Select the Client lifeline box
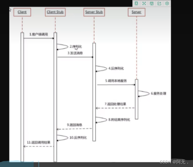This screenshot has height=167, width=193. pyautogui.click(x=22, y=12)
